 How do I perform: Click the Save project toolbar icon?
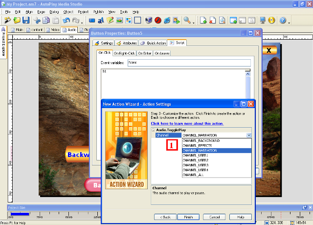coord(26,21)
